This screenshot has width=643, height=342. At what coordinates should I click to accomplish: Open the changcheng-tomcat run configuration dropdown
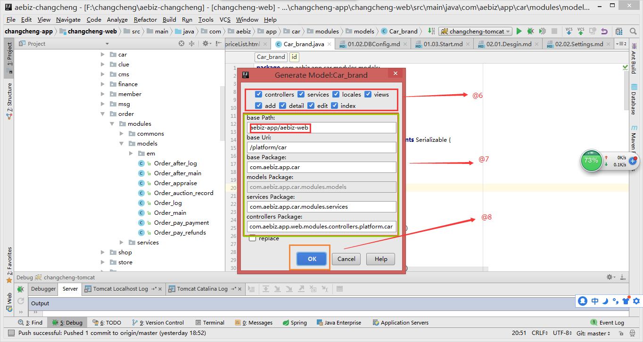tap(475, 32)
